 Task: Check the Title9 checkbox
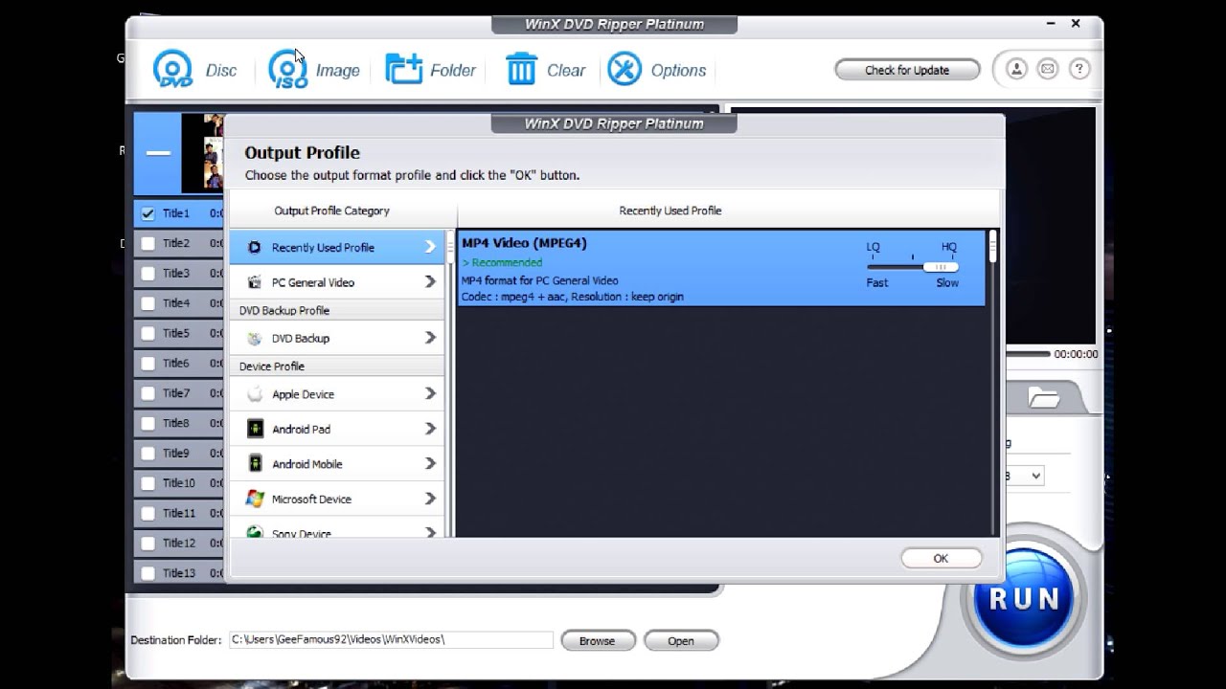pos(148,453)
